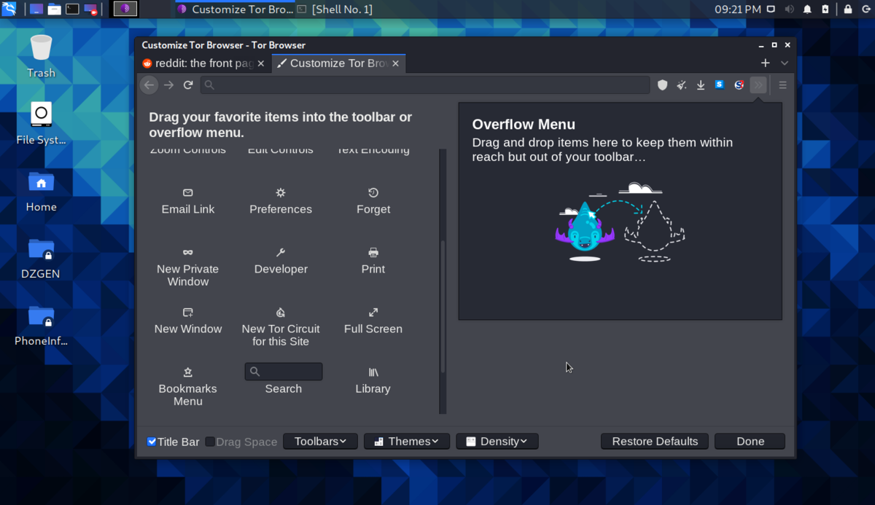Click the Restore Defaults button
Screen dimensions: 875x505
tap(655, 442)
